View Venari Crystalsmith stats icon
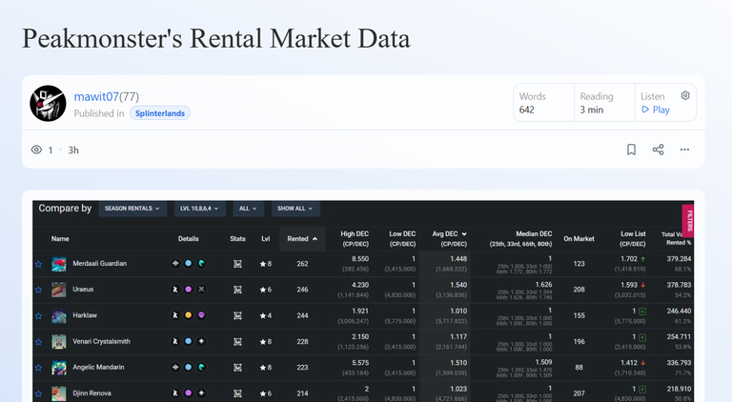The width and height of the screenshot is (732, 402). (237, 342)
